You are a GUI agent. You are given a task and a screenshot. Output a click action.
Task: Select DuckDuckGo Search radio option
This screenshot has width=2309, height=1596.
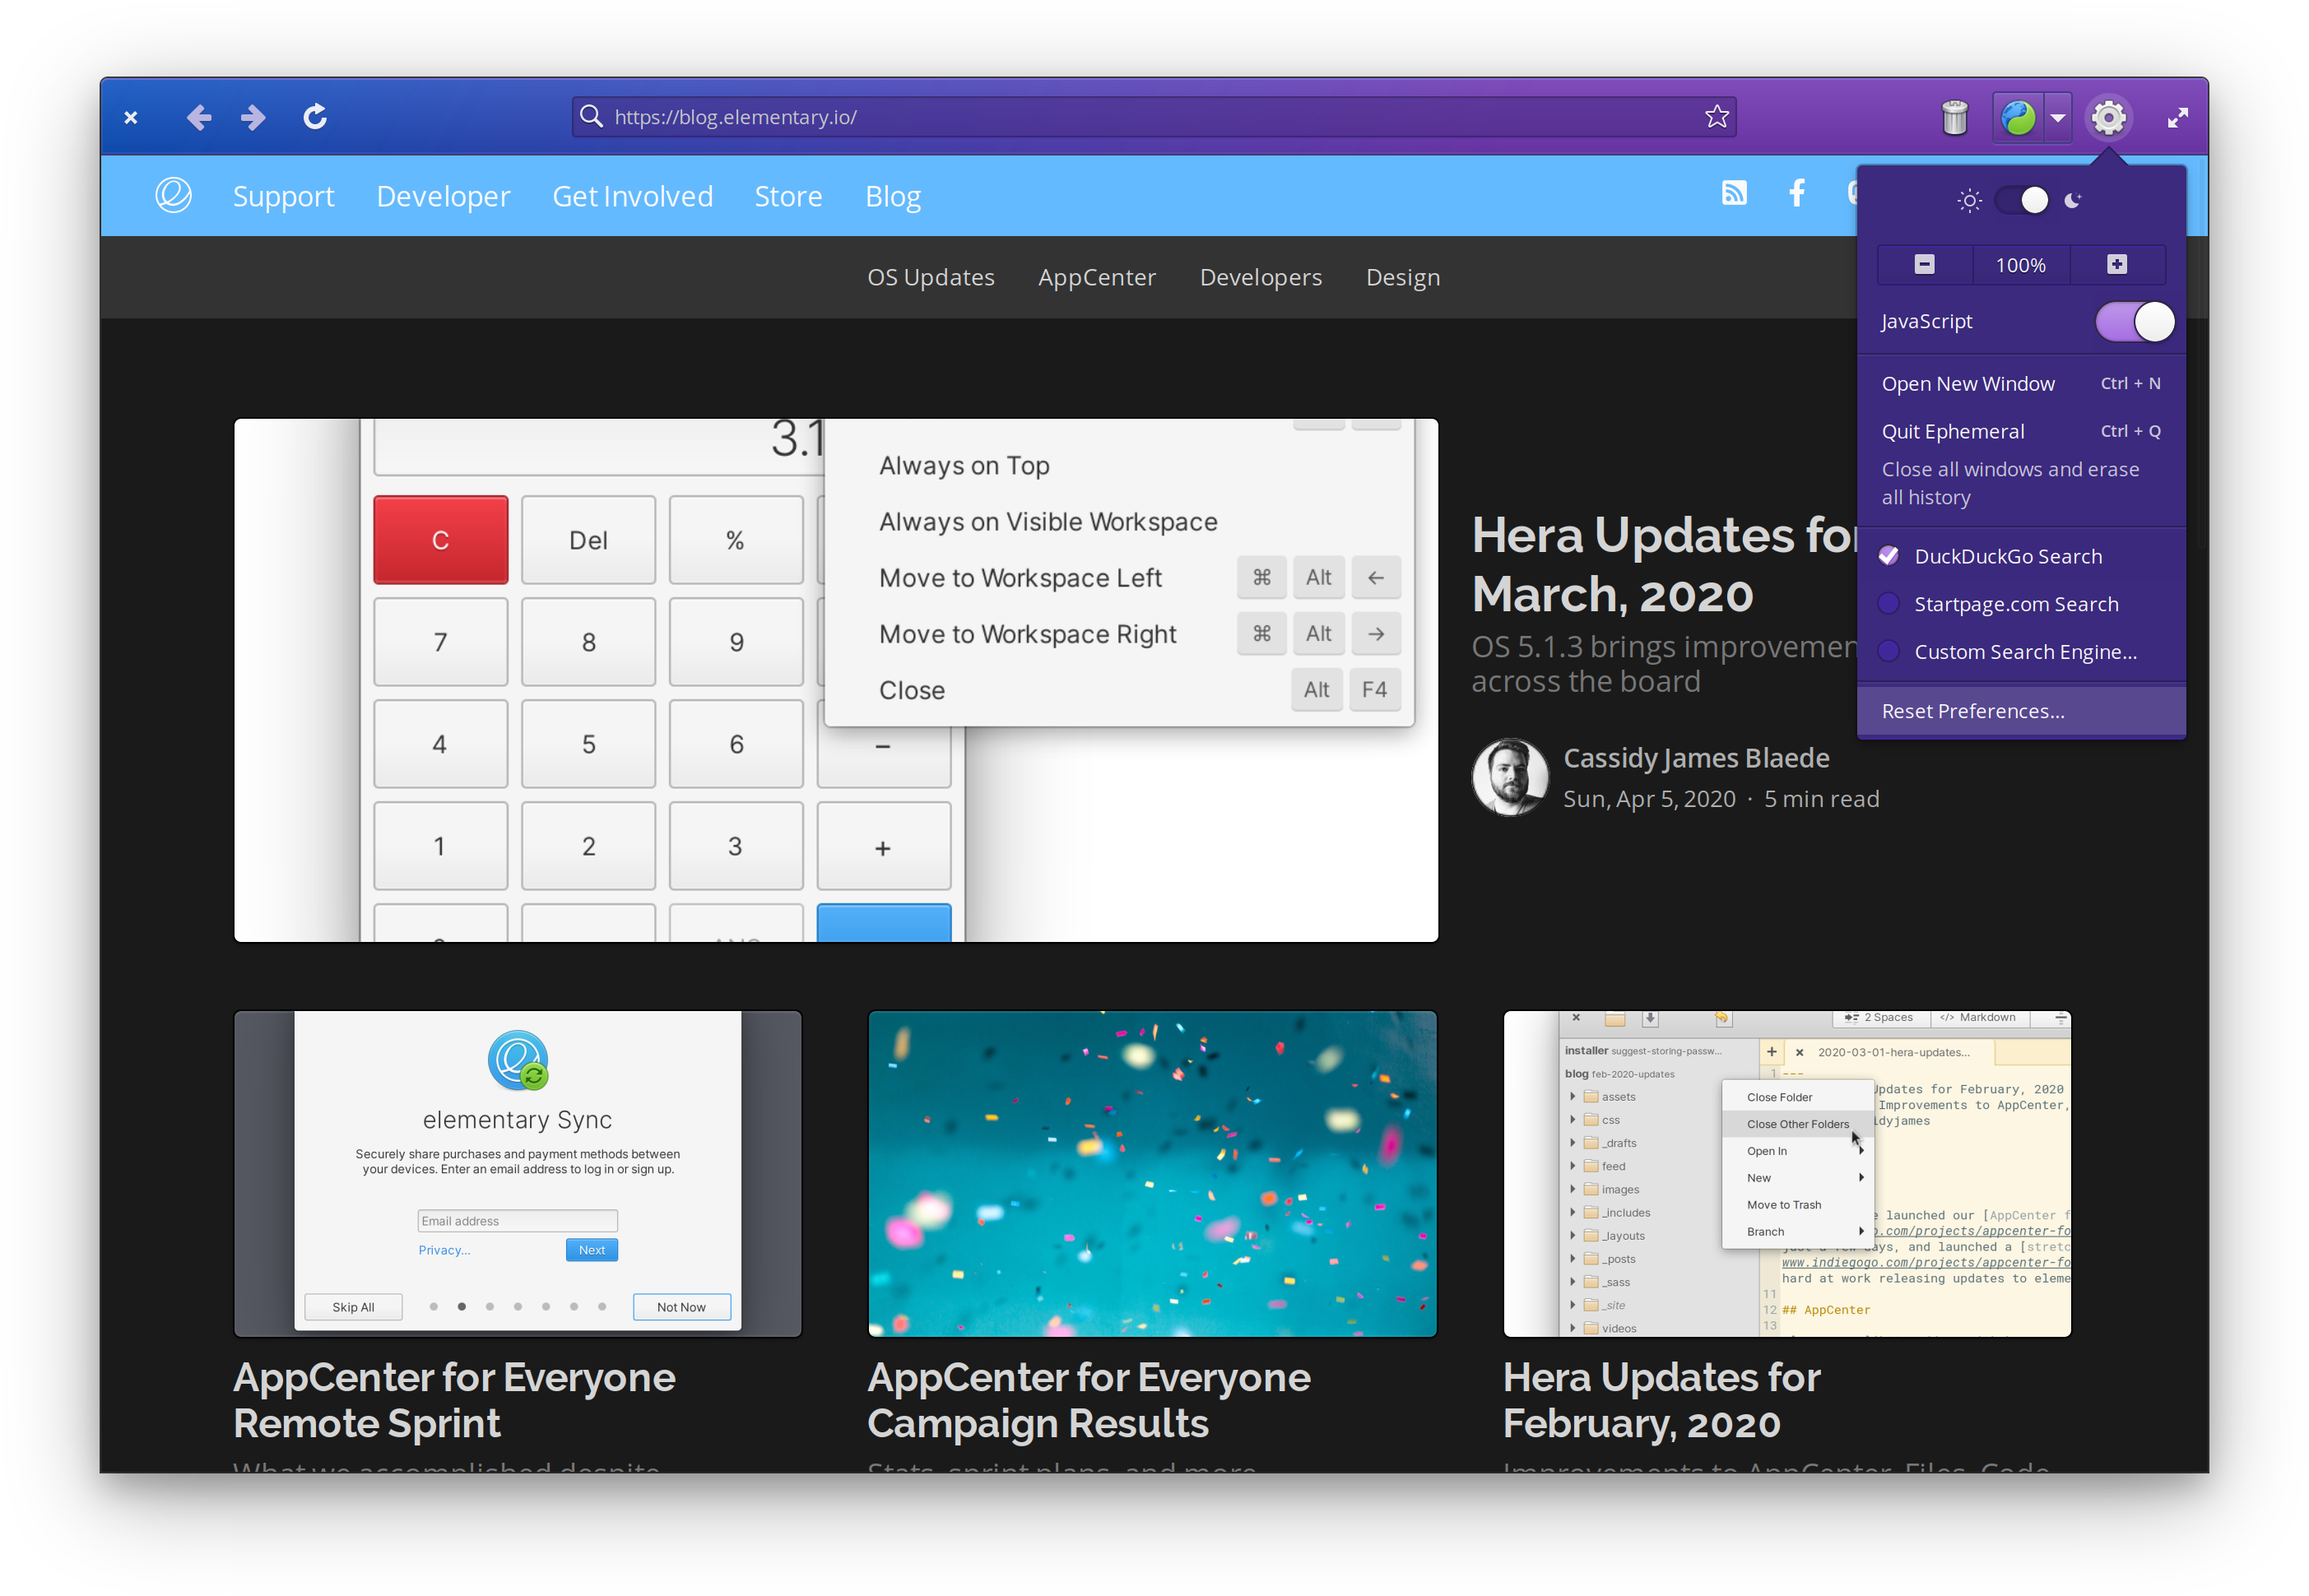click(1889, 556)
